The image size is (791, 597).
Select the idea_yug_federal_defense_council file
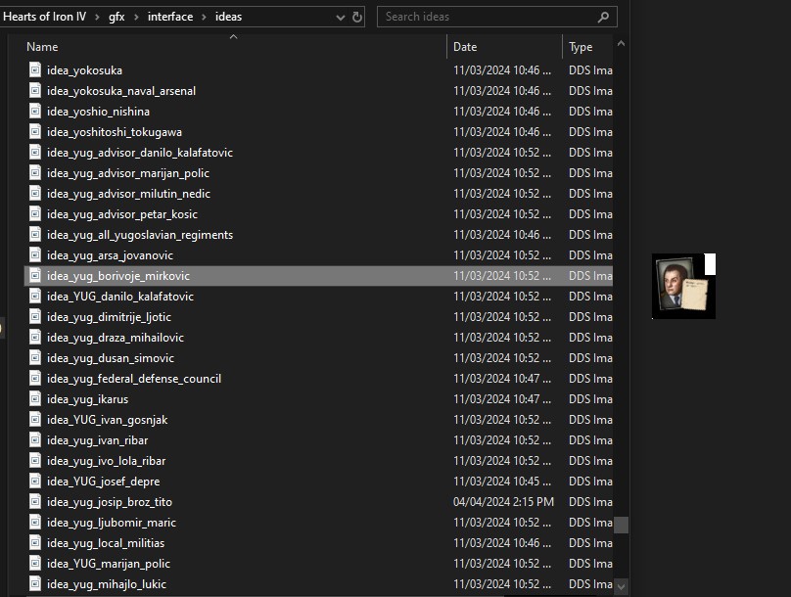[133, 379]
